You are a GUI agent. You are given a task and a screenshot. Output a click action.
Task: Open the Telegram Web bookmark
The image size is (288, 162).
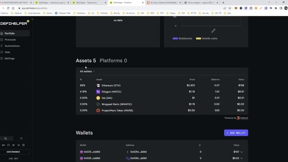pos(63,13)
